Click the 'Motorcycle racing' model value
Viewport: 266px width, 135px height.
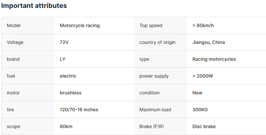click(x=80, y=25)
